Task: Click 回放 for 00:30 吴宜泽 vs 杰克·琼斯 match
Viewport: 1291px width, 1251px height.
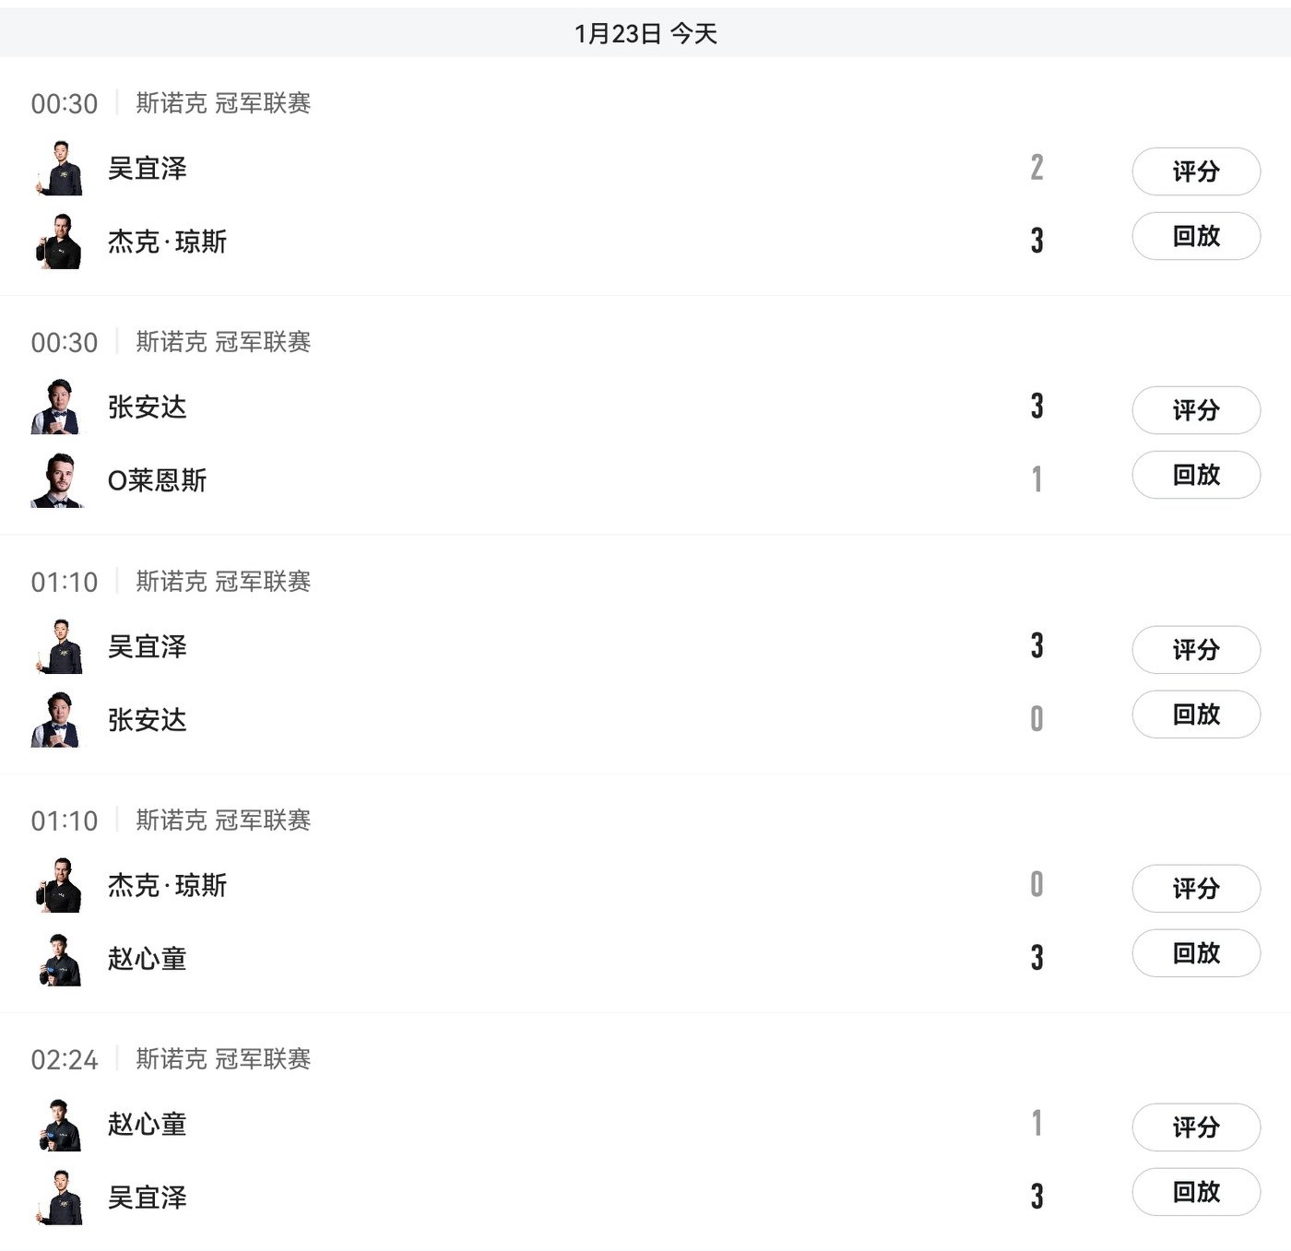Action: [1195, 236]
